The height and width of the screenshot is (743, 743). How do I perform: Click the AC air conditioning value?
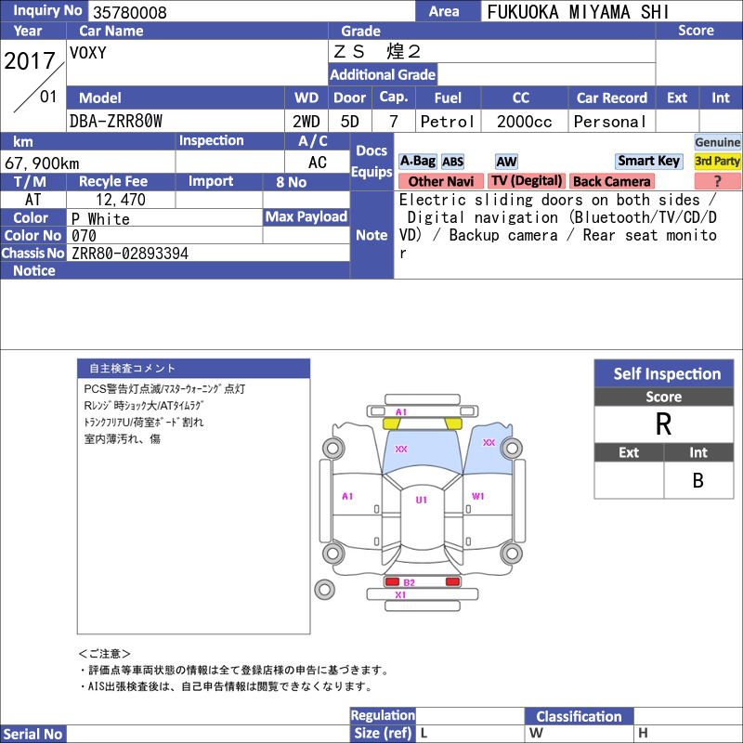(318, 163)
